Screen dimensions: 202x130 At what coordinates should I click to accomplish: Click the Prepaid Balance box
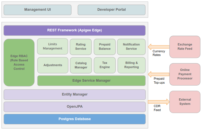pyautogui.click(x=105, y=47)
